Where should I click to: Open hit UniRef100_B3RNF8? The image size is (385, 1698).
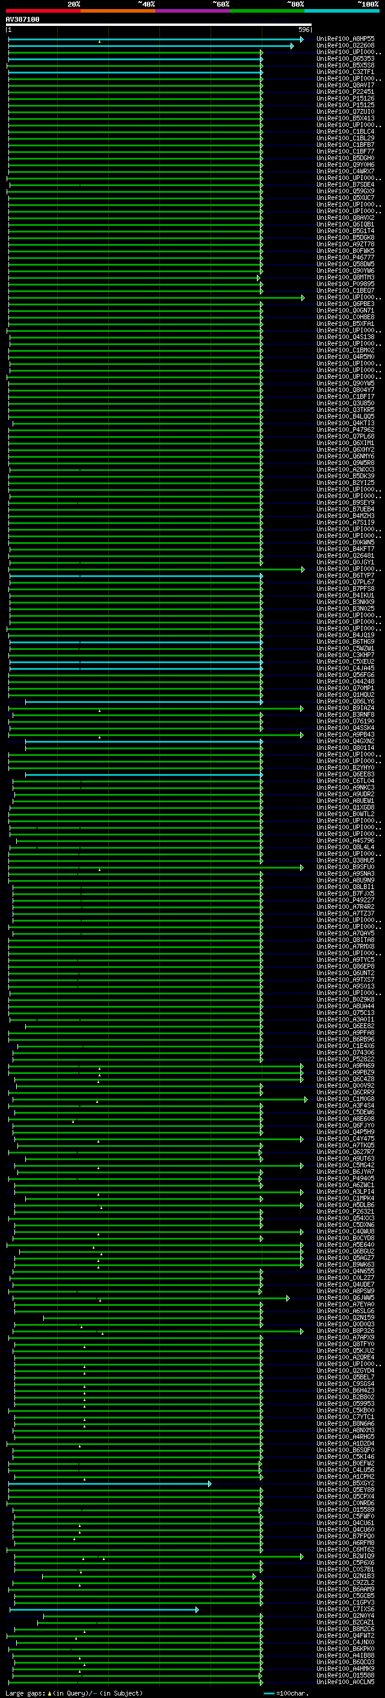click(x=345, y=715)
